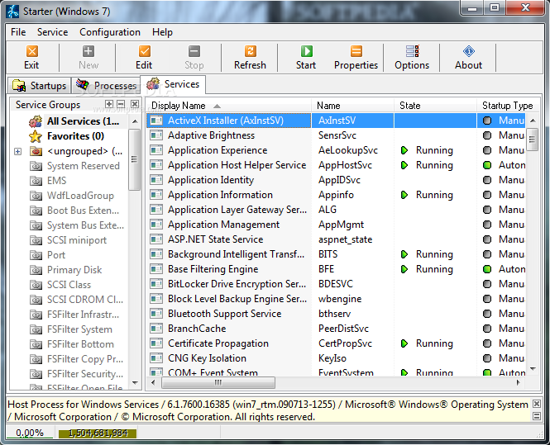Close the Service Groups panel
Image resolution: width=550 pixels, height=445 pixels.
point(135,104)
